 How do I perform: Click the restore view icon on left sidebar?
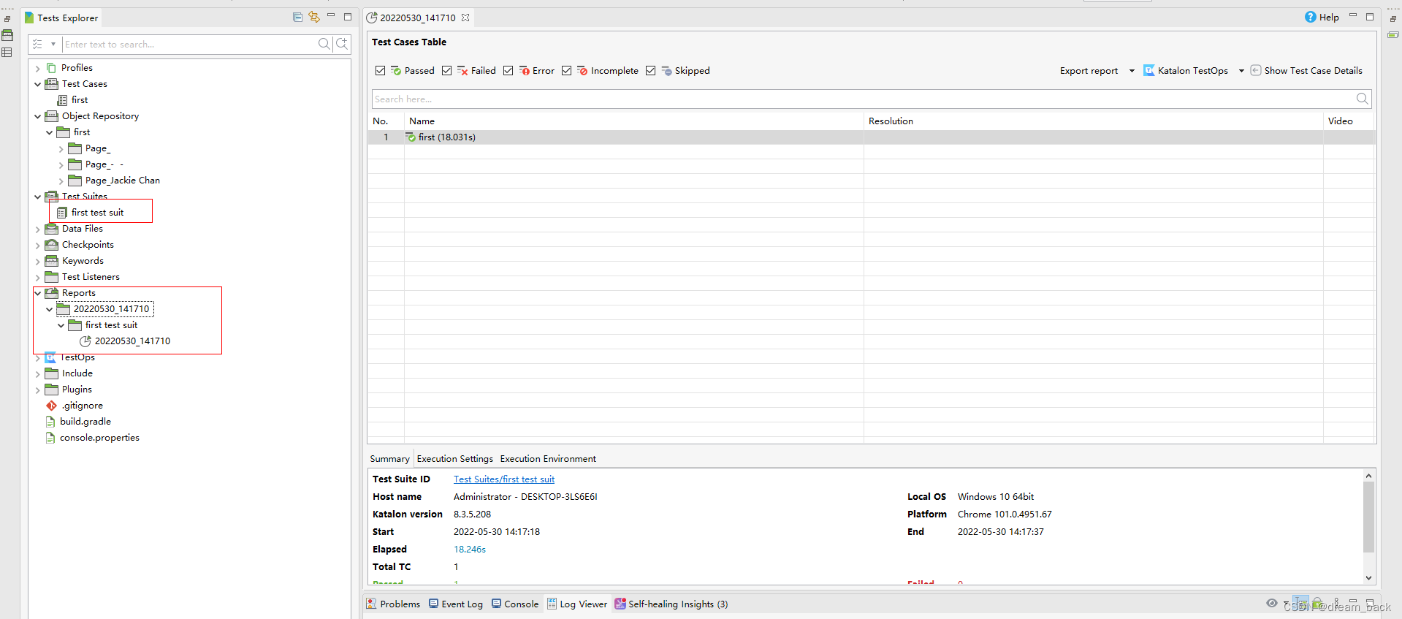7,19
